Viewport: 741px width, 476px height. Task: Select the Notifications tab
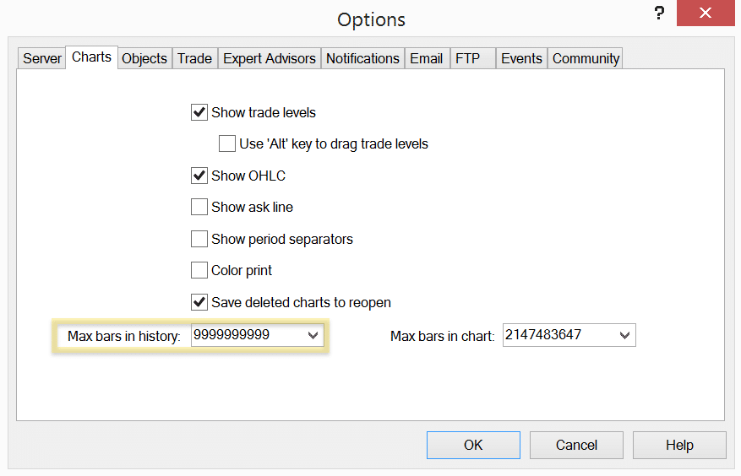(362, 58)
